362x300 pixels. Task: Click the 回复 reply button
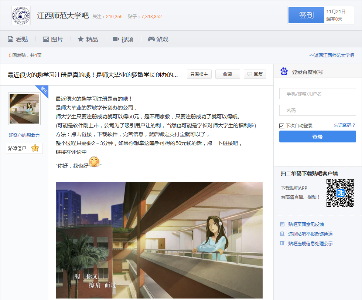click(x=255, y=74)
